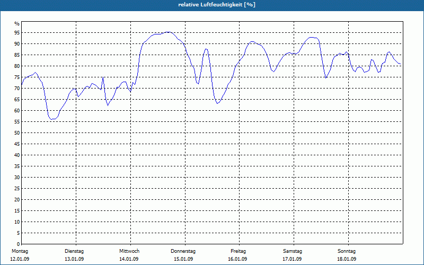
Task: Click the 'Montag' day label
Action: pyautogui.click(x=20, y=251)
